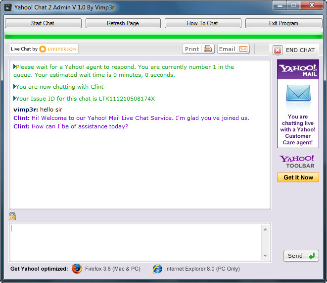
Task: Click the green loading progress bar
Action: click(x=164, y=36)
